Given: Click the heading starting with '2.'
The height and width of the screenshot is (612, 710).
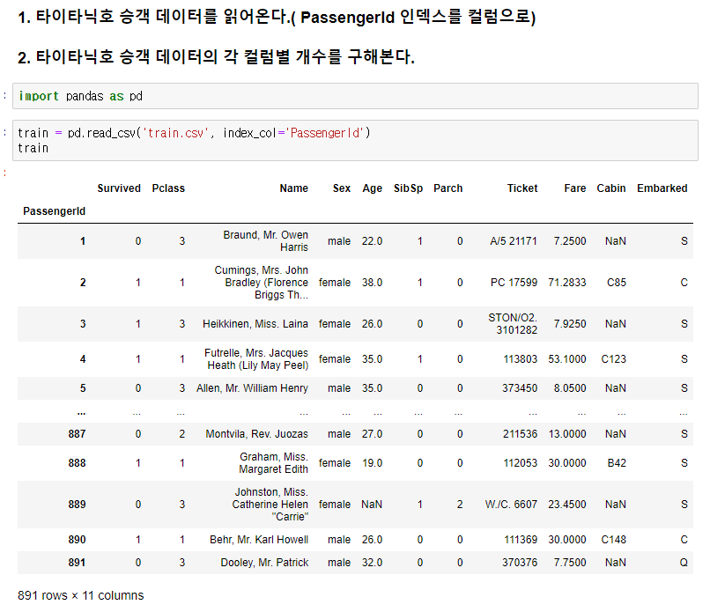Looking at the screenshot, I should 216,57.
